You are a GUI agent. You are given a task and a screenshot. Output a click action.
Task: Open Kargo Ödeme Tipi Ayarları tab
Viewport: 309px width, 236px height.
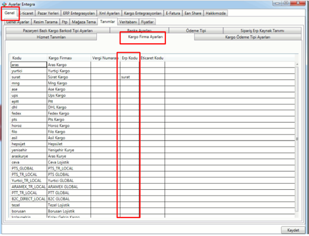(248, 37)
